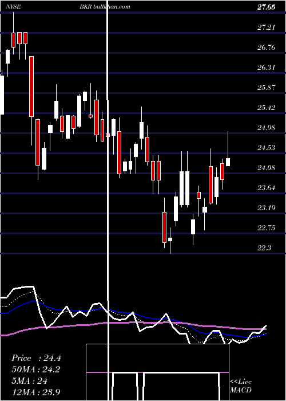Select the 25.42 price axis label

[x=266, y=107]
